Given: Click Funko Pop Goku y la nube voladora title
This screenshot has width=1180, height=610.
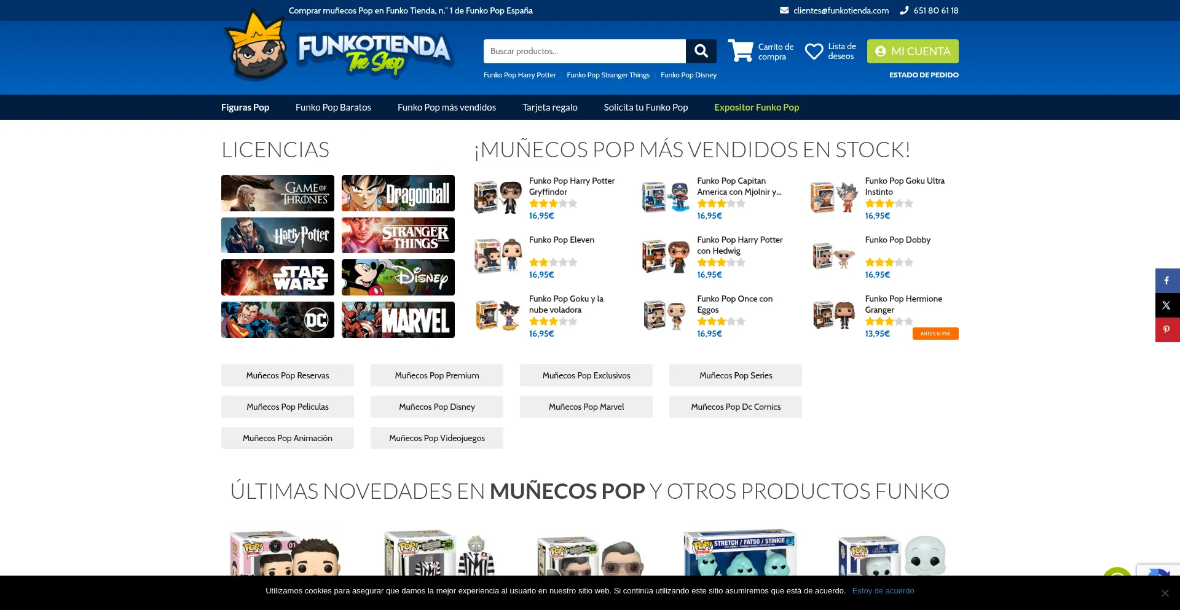Looking at the screenshot, I should [x=566, y=304].
